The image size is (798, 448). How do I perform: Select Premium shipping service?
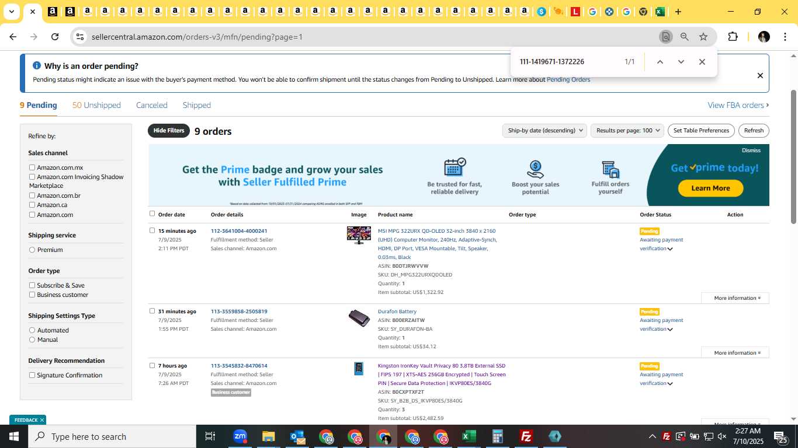click(32, 250)
